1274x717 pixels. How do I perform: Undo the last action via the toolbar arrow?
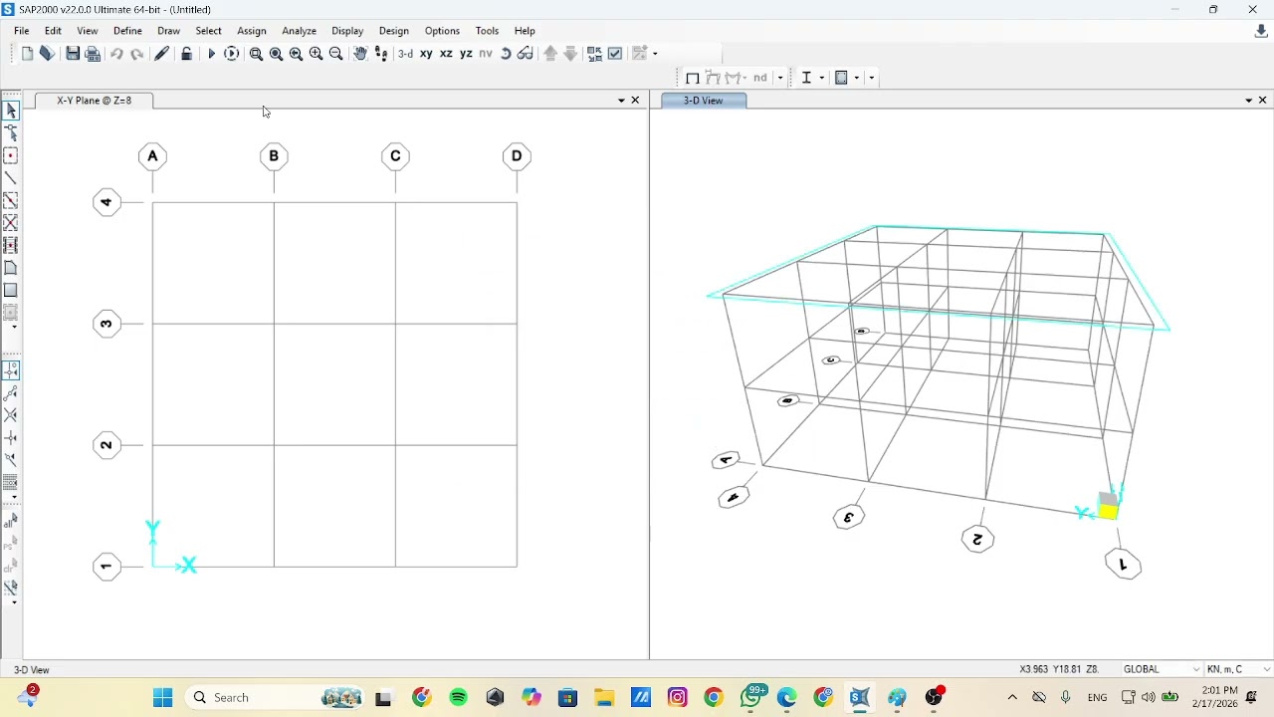[116, 54]
